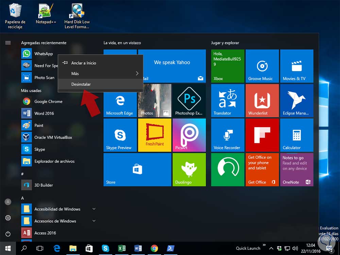This screenshot has width=340, height=255.
Task: Click the '#' letter index header
Action: 22,174
